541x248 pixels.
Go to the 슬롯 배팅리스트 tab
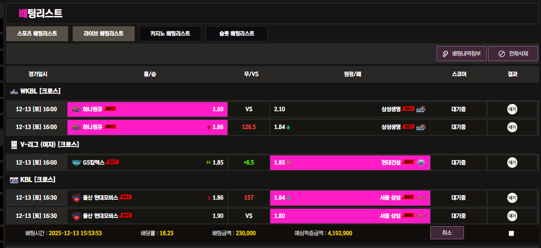point(237,34)
